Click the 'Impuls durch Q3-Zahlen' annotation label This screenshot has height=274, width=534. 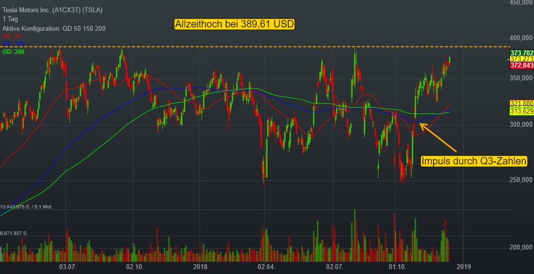[x=474, y=161]
